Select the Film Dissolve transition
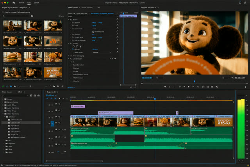250x167 pixels. click(x=15, y=131)
